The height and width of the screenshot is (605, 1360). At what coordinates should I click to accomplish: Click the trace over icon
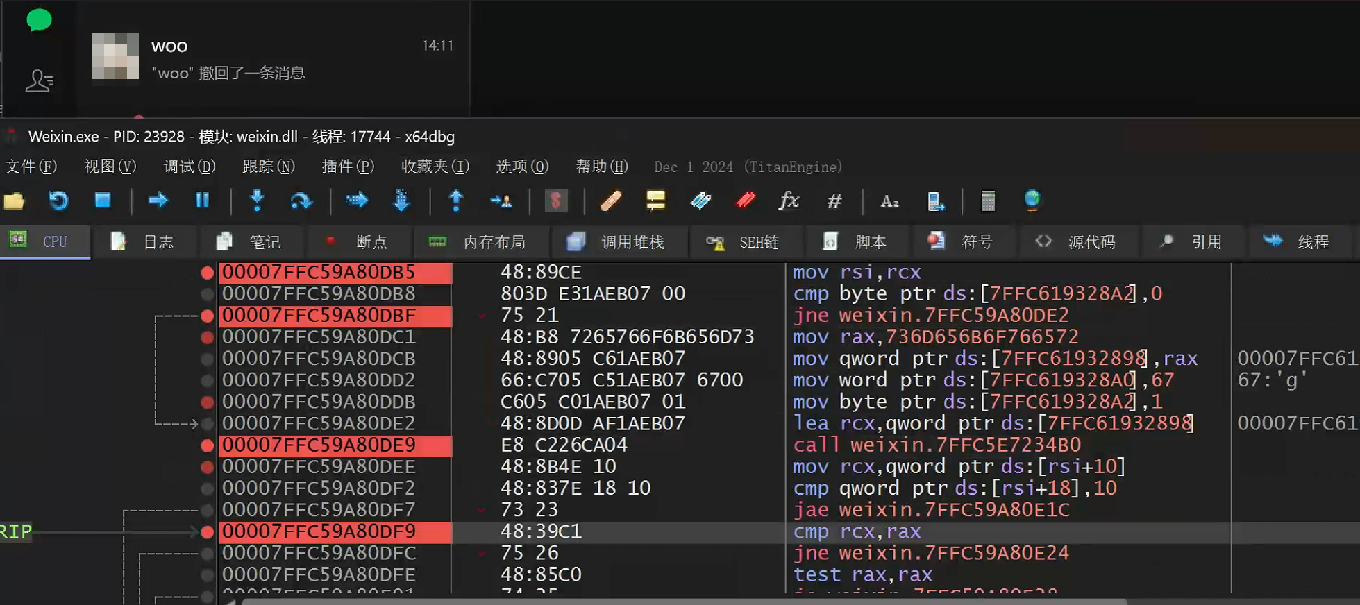pyautogui.click(x=401, y=201)
